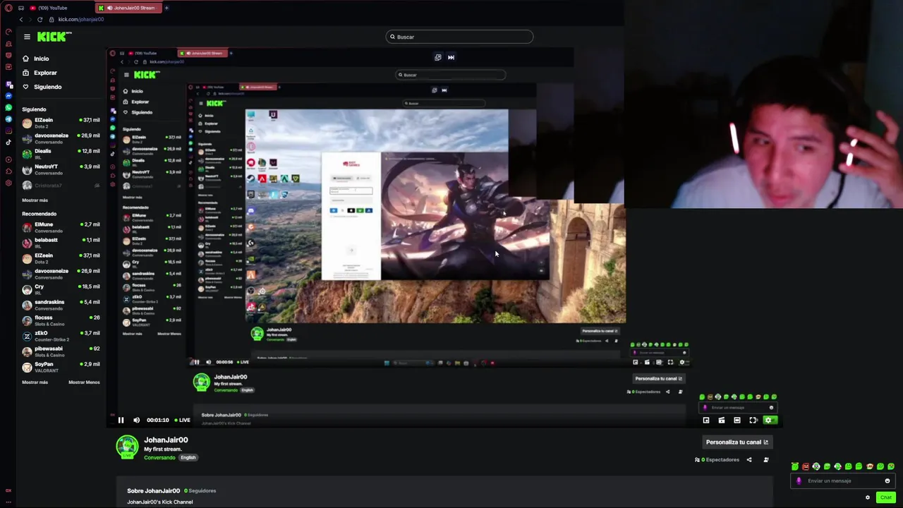Click the kick.com address bar
Image resolution: width=903 pixels, height=508 pixels.
(80, 20)
